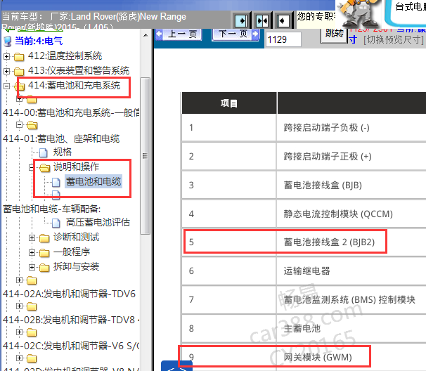Click the expand-right panel arrow icon
426x371 pixels.
(x=241, y=20)
